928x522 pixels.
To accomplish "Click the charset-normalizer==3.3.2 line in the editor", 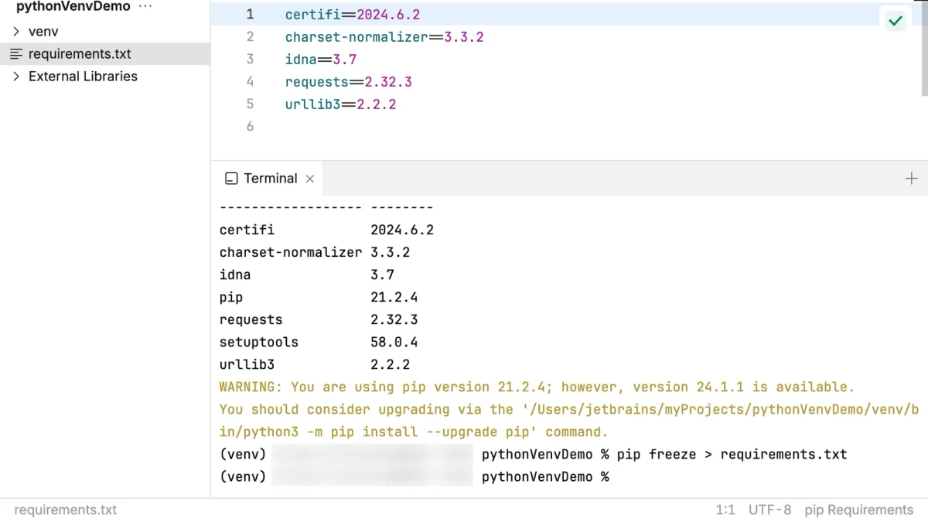I will pos(384,37).
